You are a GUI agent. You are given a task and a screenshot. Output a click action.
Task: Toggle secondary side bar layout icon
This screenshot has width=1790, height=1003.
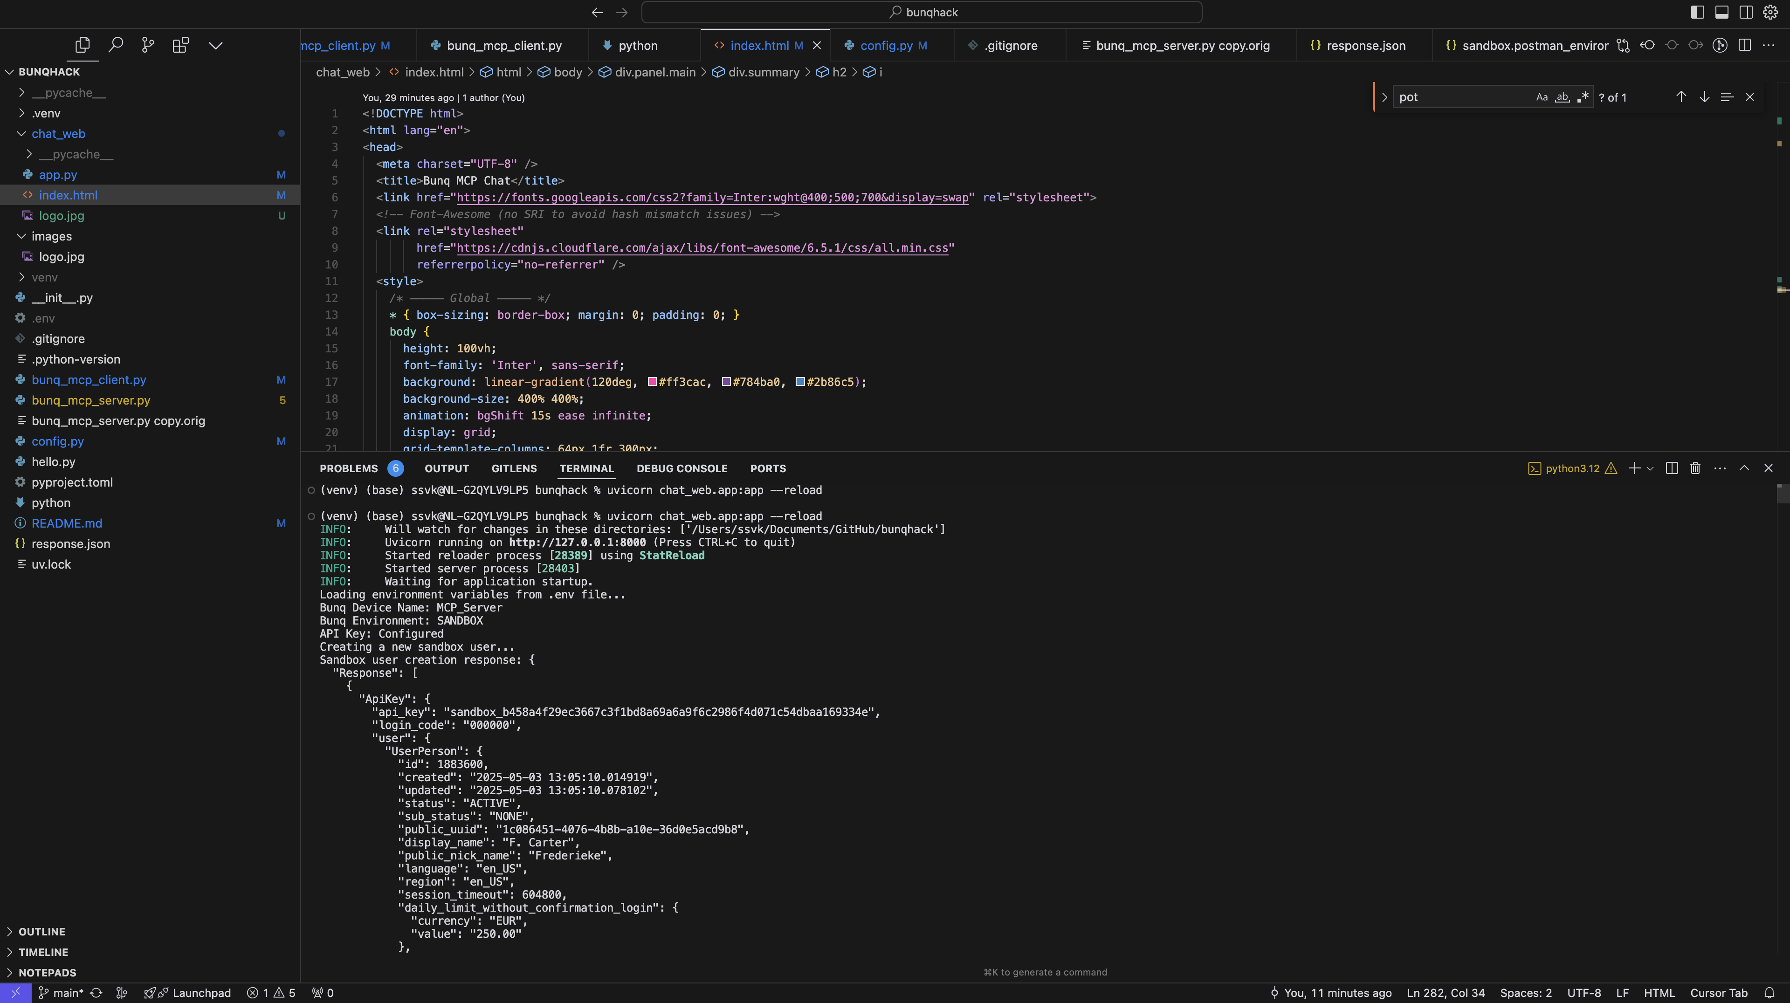(1746, 12)
